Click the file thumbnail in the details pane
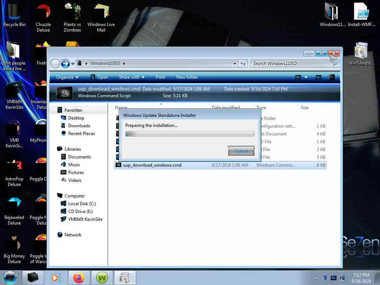The image size is (380, 285). click(64, 92)
